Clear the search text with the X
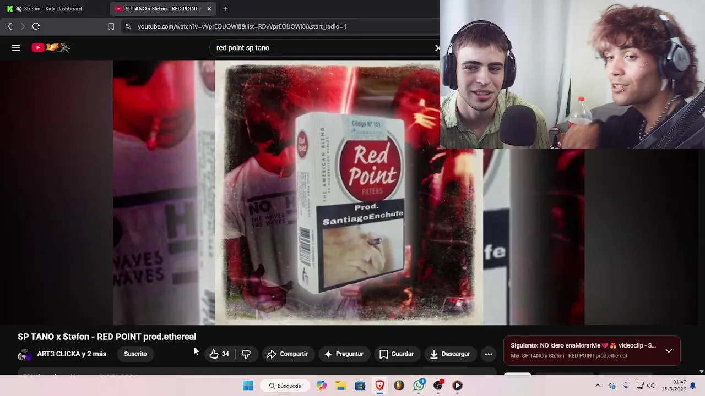 [x=437, y=48]
